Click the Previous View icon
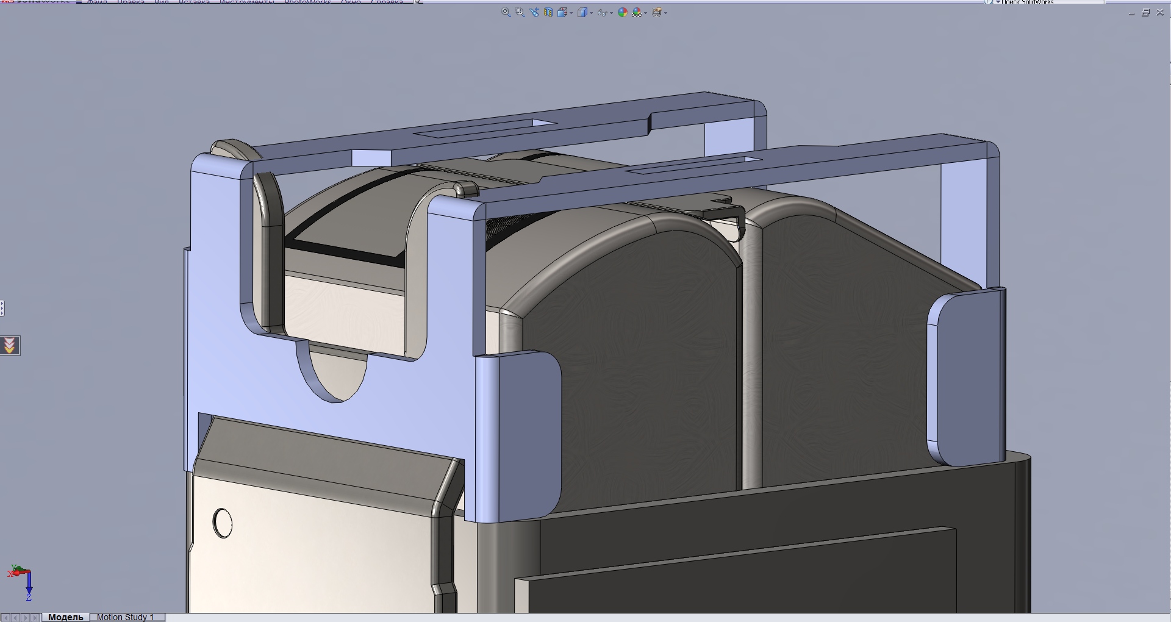1171x622 pixels. pos(534,12)
